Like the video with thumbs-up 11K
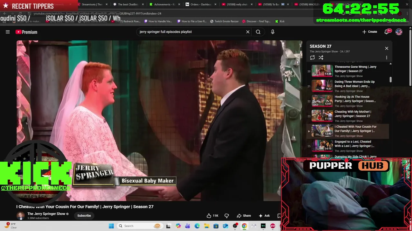 [x=213, y=216]
